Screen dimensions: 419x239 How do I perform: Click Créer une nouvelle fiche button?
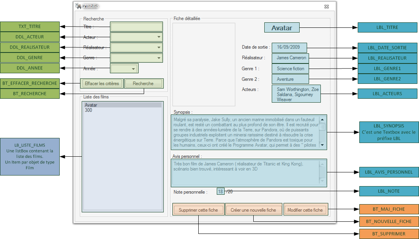pyautogui.click(x=253, y=210)
